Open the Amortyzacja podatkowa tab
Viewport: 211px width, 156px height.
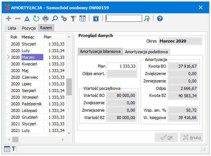click(x=147, y=52)
